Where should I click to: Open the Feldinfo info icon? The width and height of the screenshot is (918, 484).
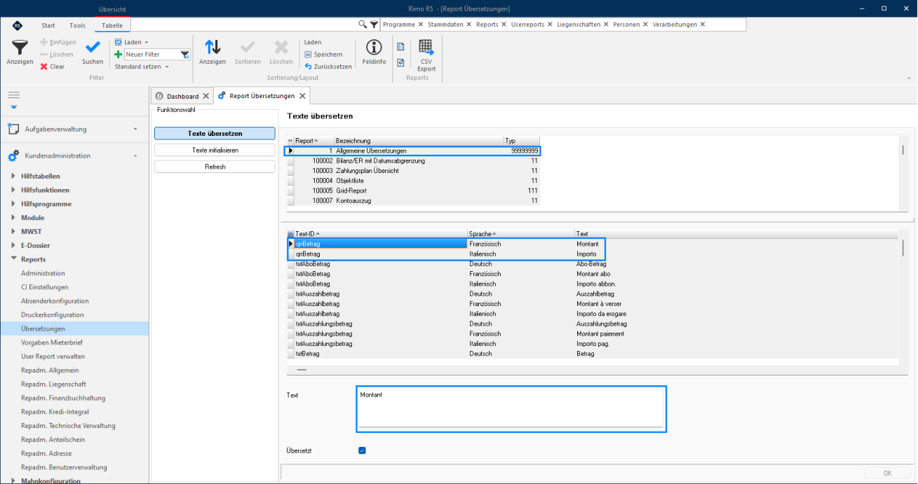(x=374, y=47)
